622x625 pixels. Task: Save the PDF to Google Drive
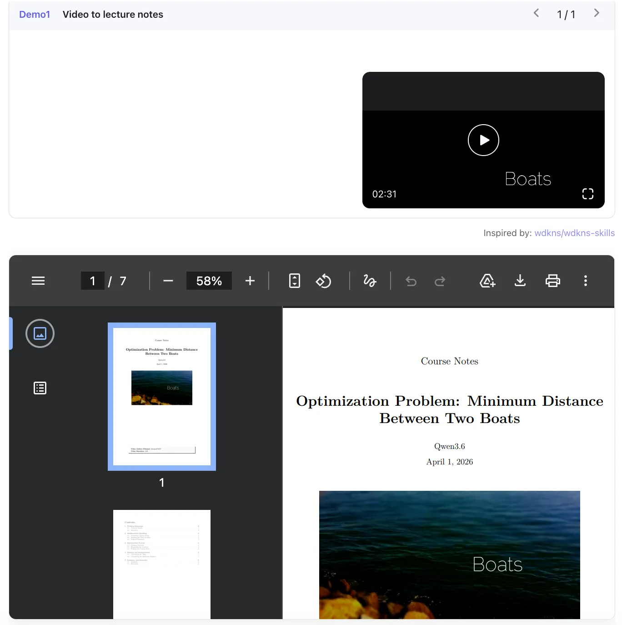487,281
